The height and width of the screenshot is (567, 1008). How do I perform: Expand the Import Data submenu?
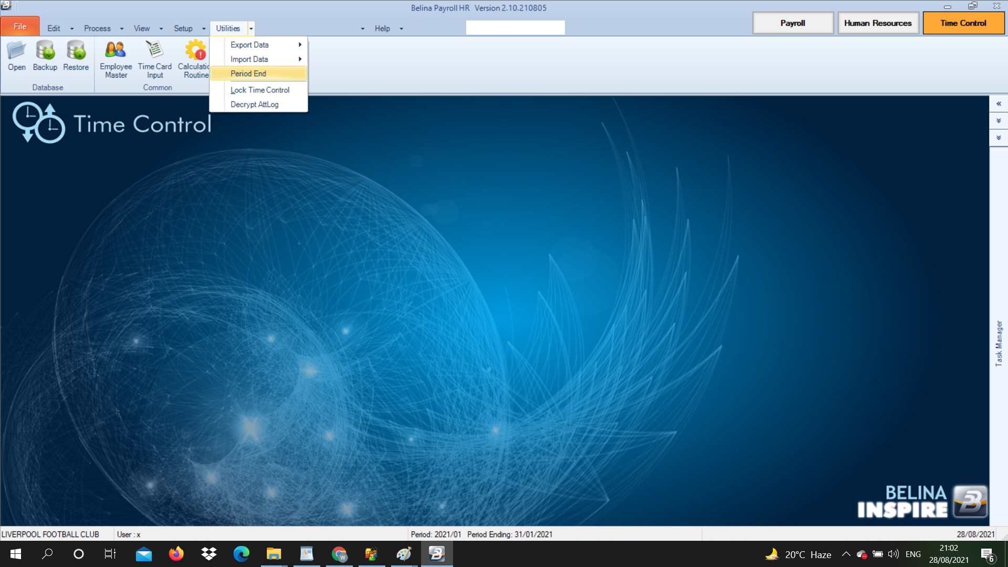pos(258,59)
